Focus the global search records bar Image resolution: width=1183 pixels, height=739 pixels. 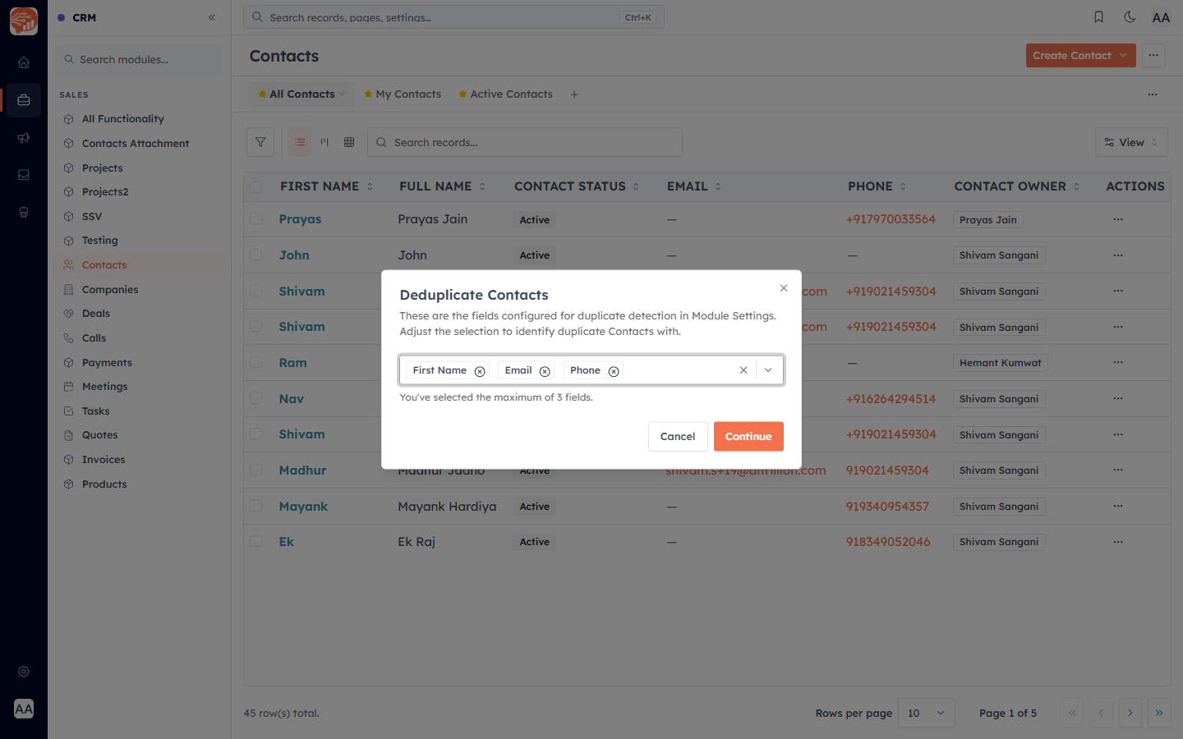[453, 17]
